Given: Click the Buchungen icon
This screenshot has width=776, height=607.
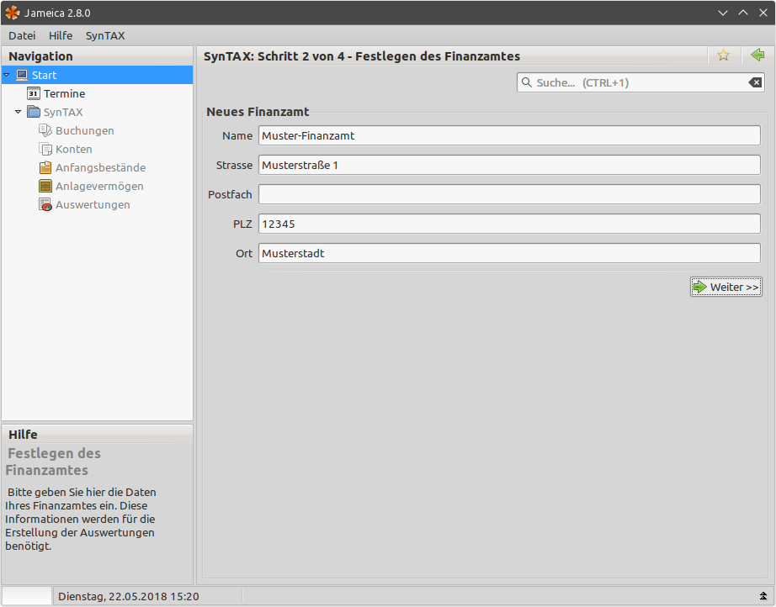Looking at the screenshot, I should point(45,130).
